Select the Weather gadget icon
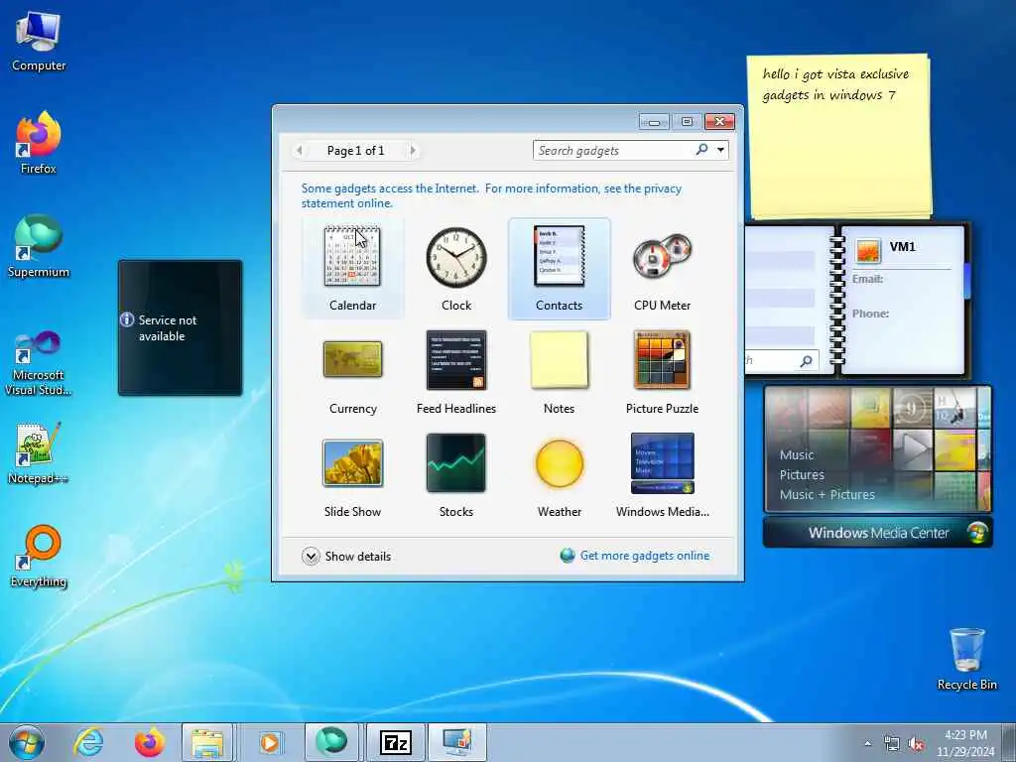Viewport: 1016px width, 762px height. tap(560, 462)
